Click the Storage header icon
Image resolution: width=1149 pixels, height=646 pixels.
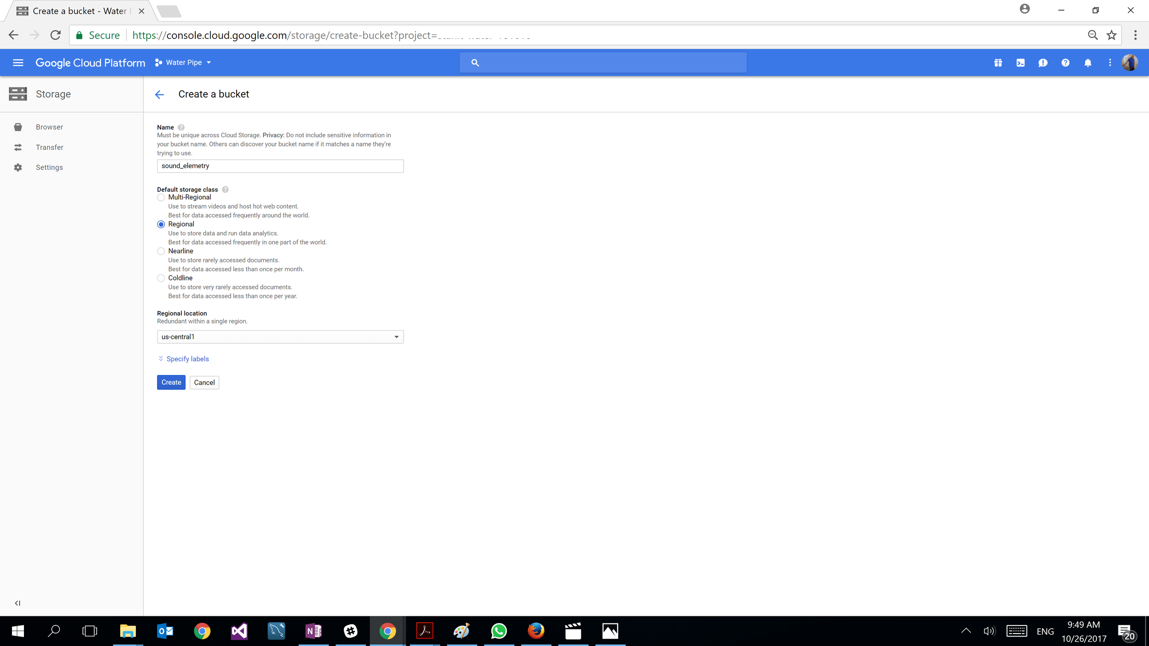[x=18, y=94]
